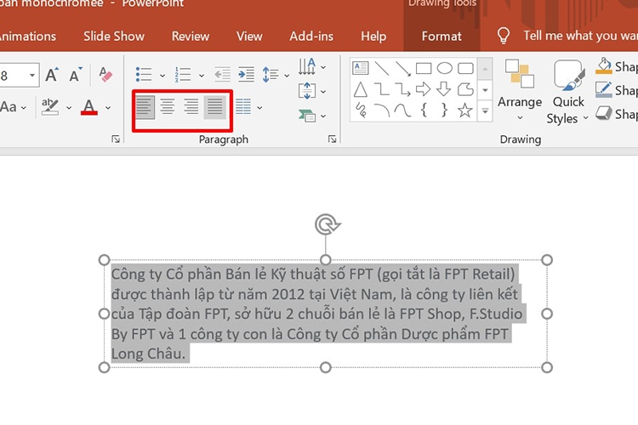Select Triangle shape in gallery
The width and height of the screenshot is (638, 425).
click(x=361, y=89)
